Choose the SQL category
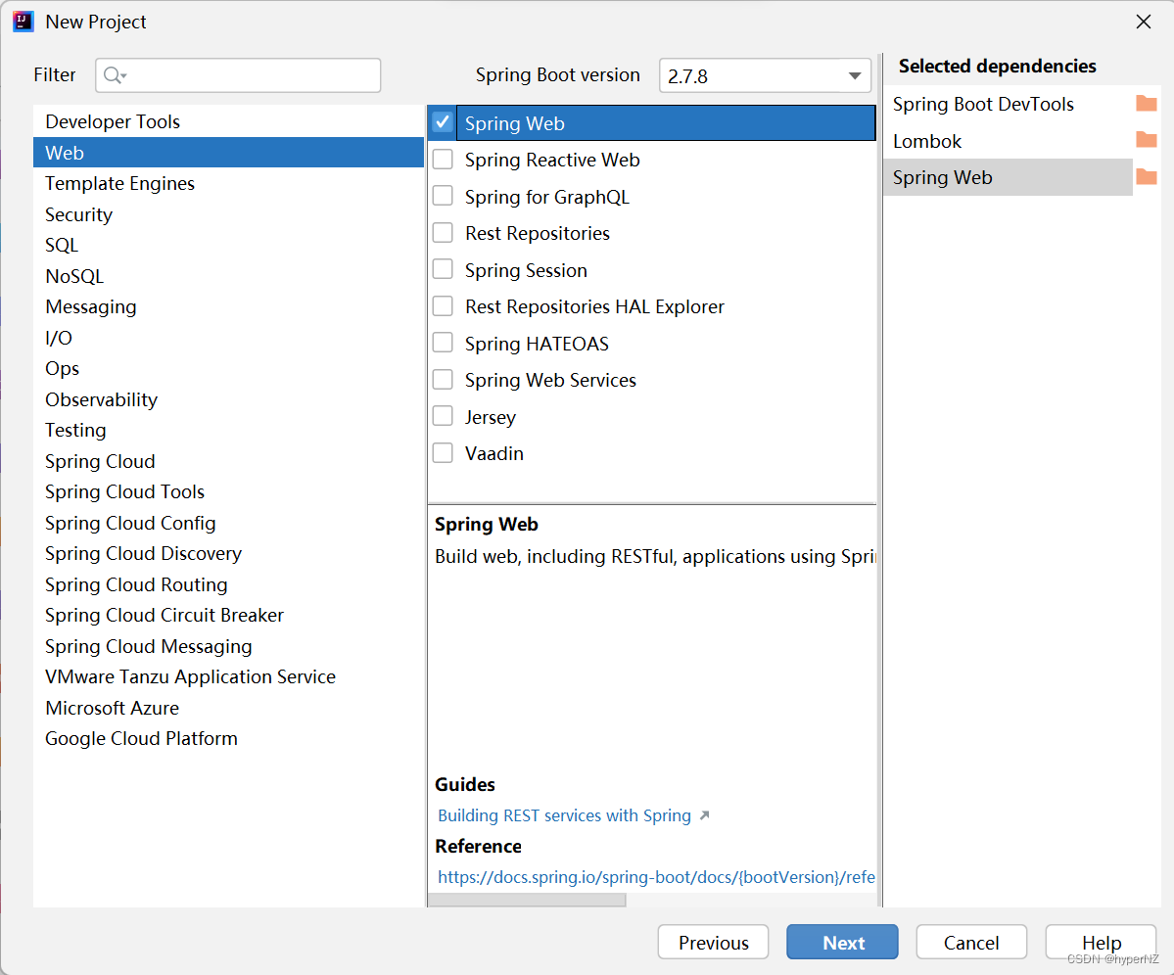 228,245
